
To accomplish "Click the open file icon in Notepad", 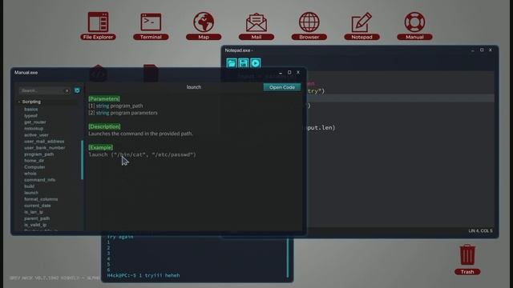I will pyautogui.click(x=232, y=63).
